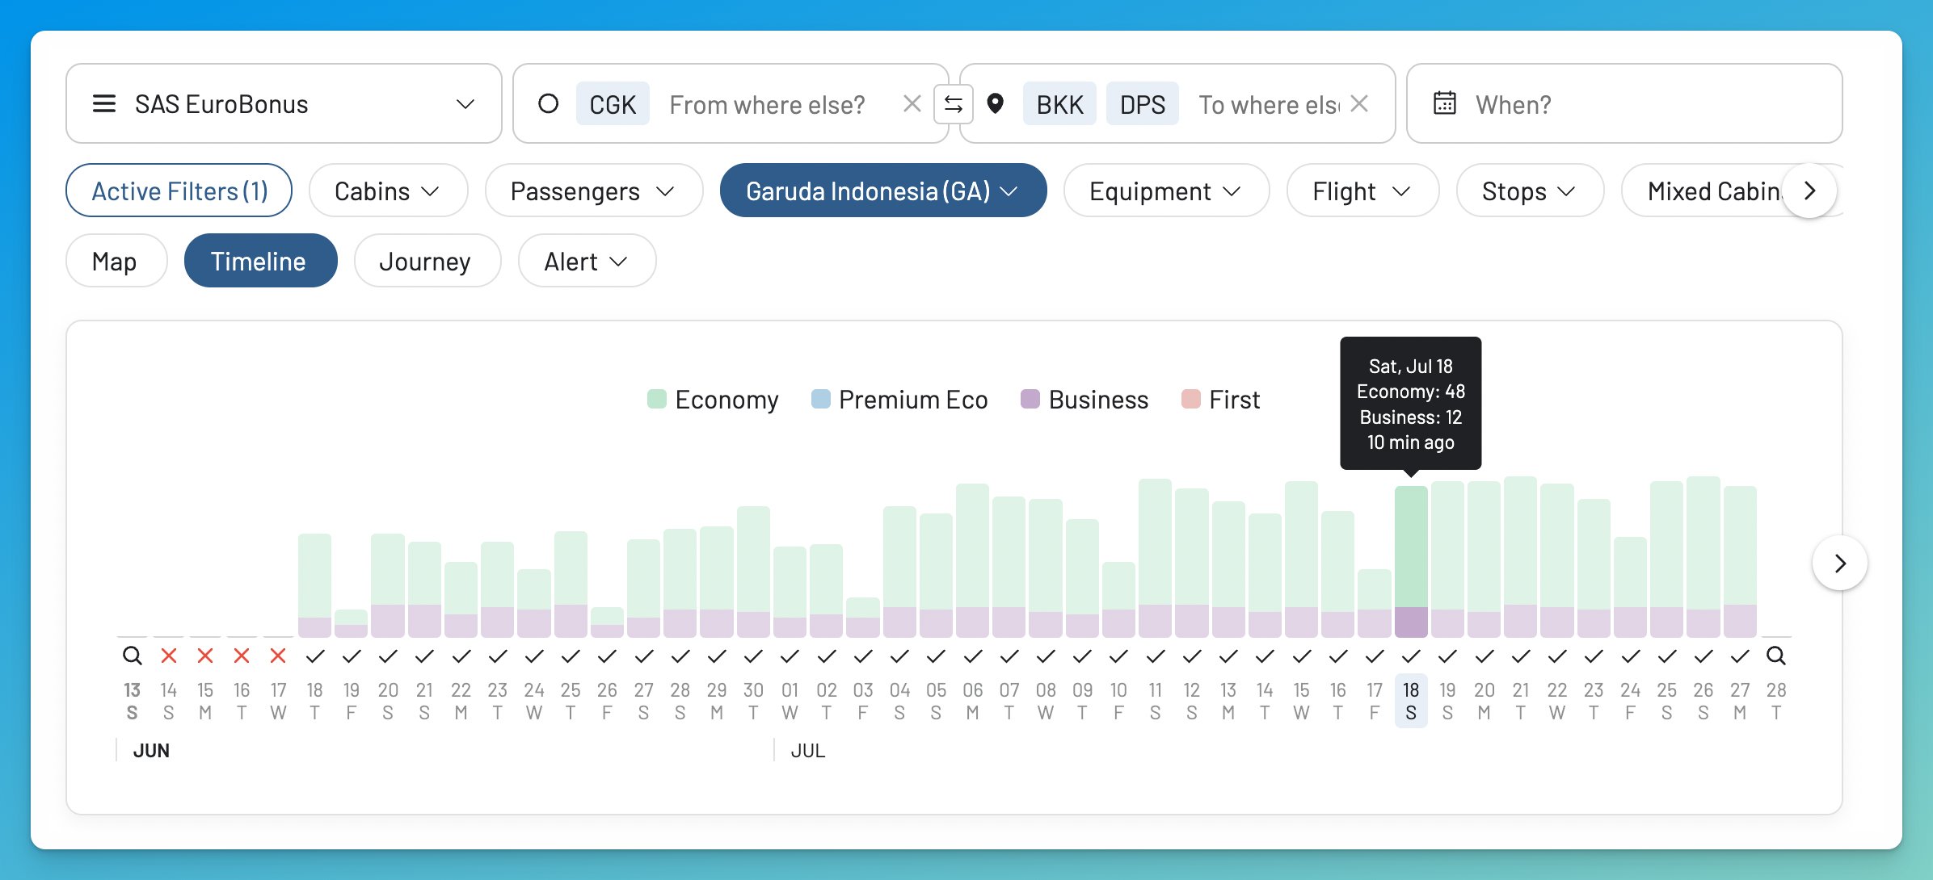
Task: Expand the Equipment filter dropdown
Action: coord(1166,191)
